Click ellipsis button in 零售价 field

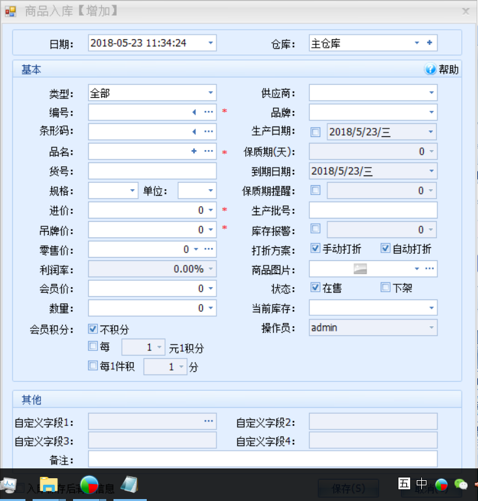pos(209,249)
